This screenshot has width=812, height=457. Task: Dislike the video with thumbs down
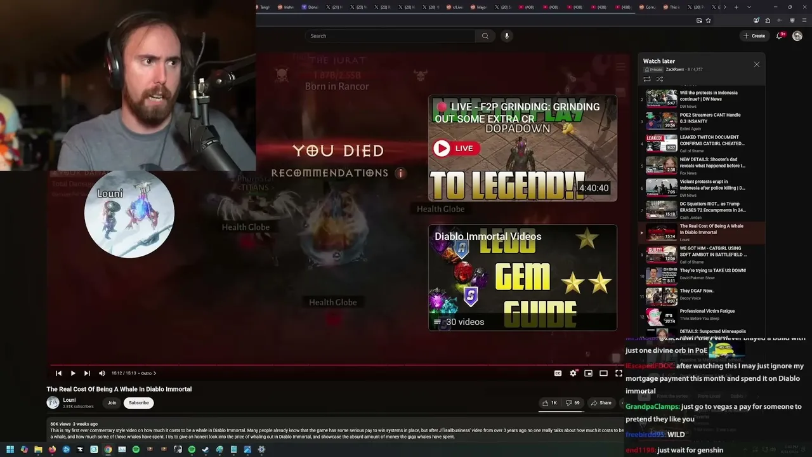572,403
